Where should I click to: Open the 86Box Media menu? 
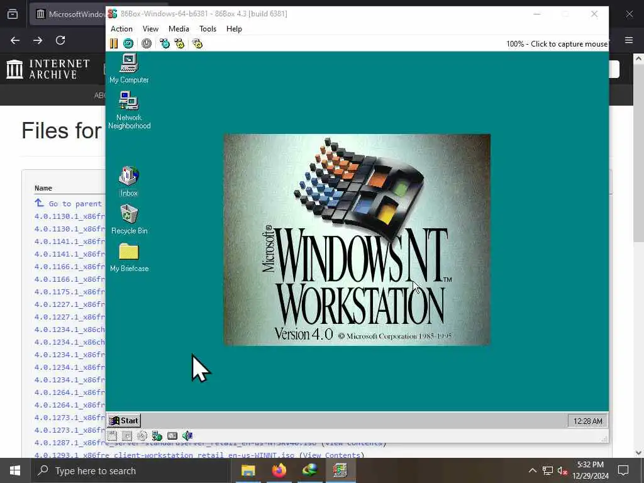(x=179, y=29)
